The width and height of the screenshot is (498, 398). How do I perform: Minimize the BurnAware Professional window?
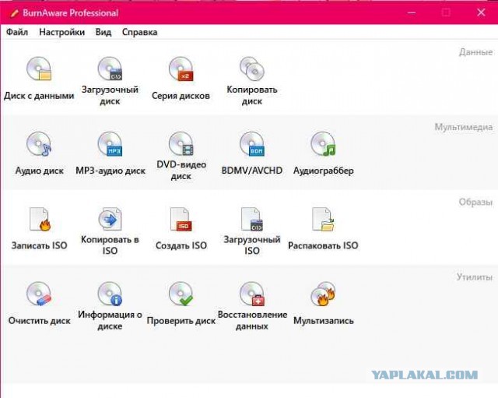[x=412, y=12]
